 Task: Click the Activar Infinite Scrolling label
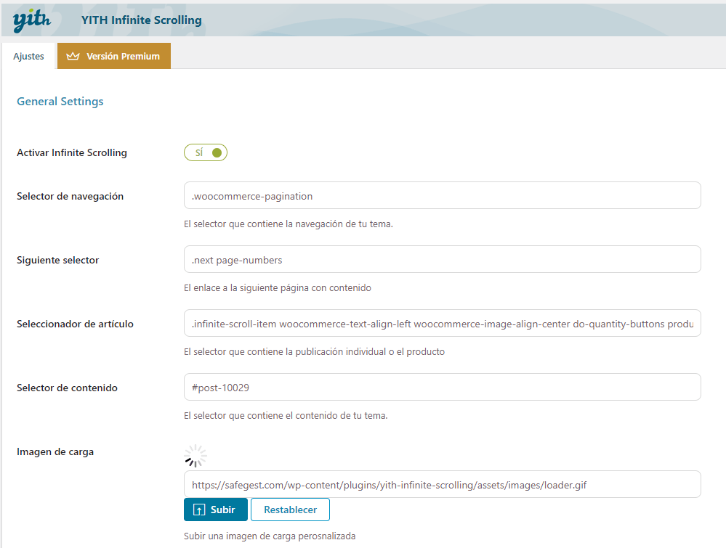pyautogui.click(x=72, y=152)
